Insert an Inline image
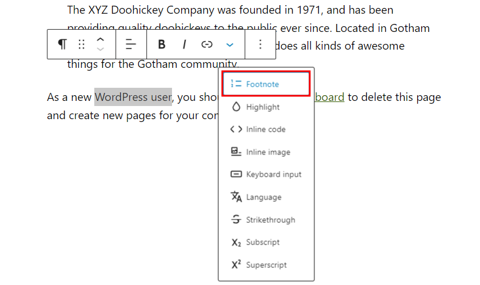The image size is (480, 285). [x=266, y=152]
